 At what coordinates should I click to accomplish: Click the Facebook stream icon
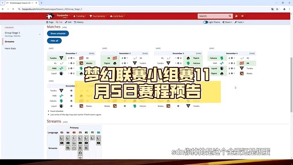click(x=80, y=153)
